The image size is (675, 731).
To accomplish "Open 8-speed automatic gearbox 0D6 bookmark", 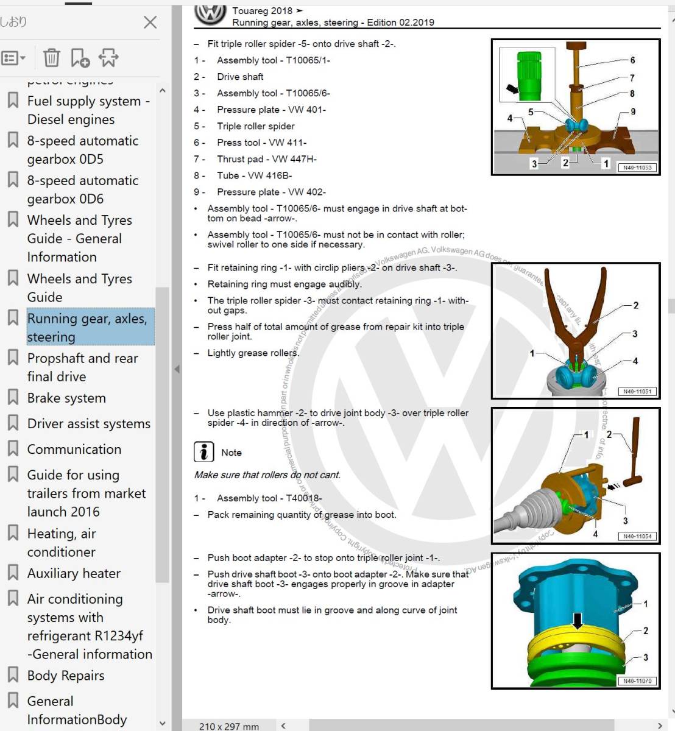I will pos(83,189).
